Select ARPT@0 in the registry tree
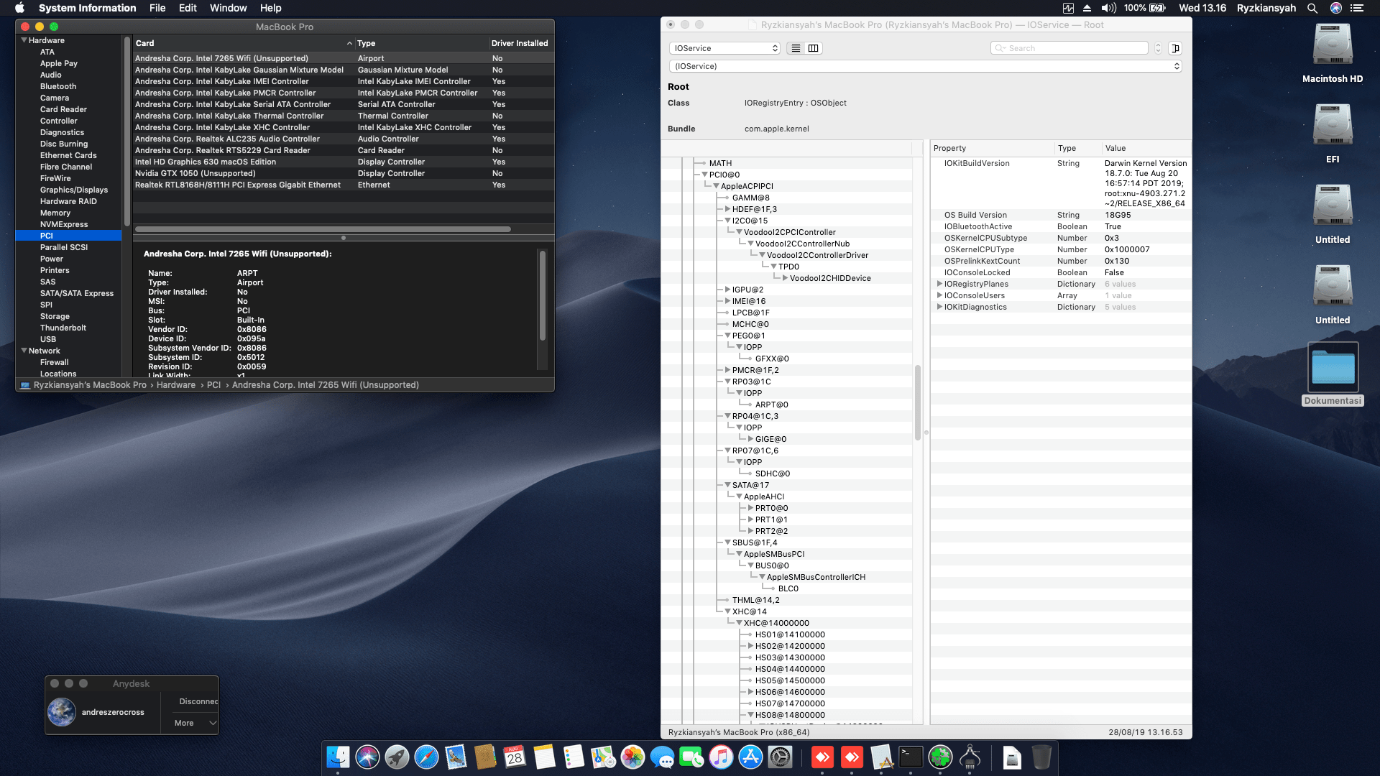The height and width of the screenshot is (776, 1380). click(x=771, y=405)
